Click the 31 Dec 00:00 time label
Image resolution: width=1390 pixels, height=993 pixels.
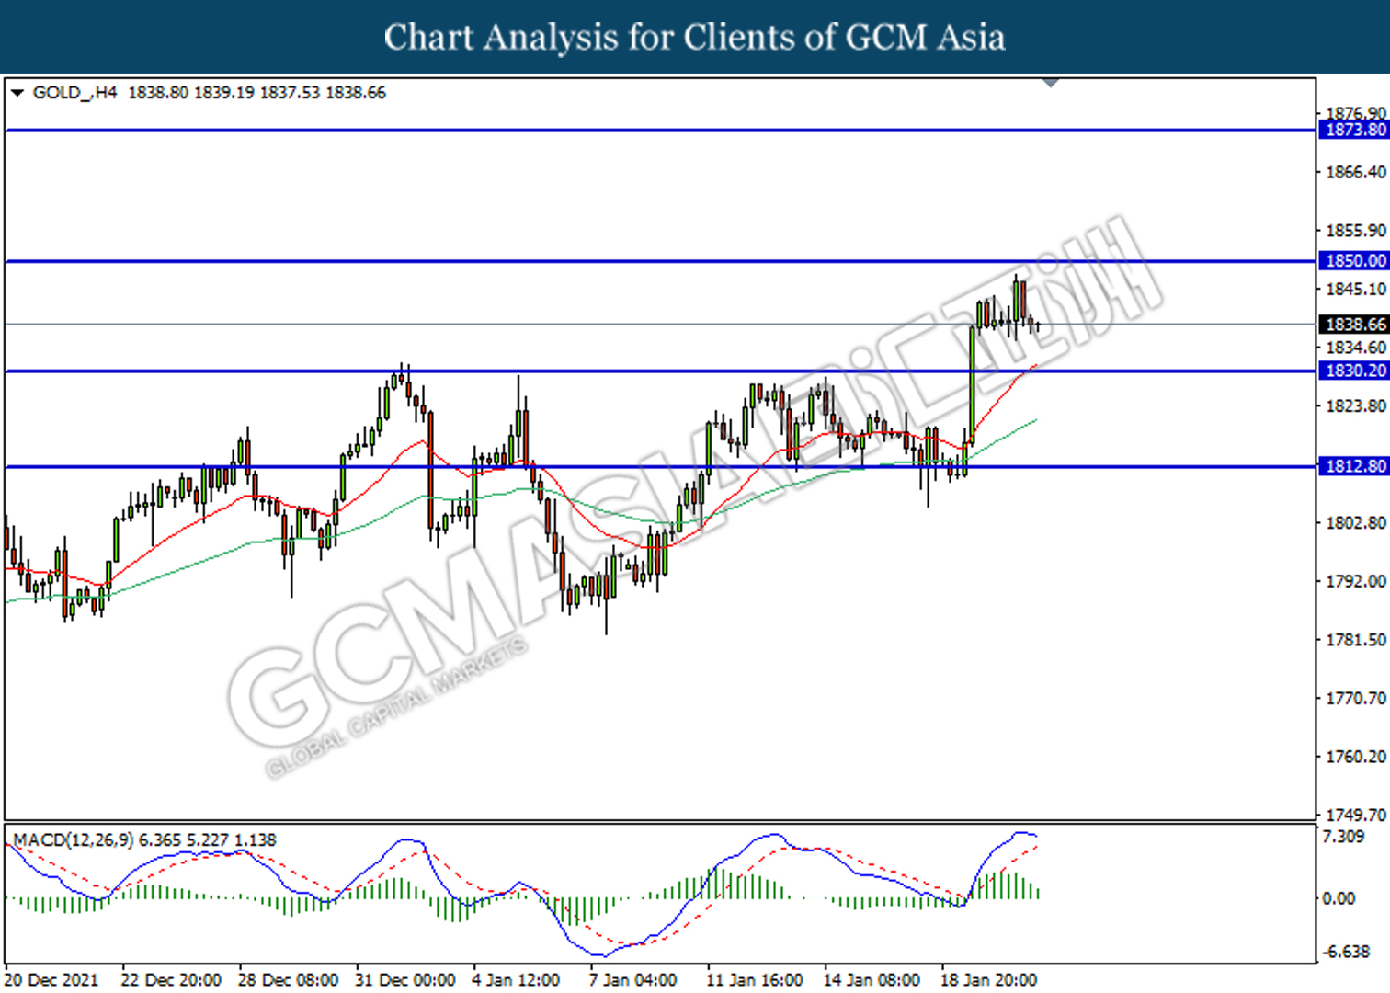(x=404, y=980)
